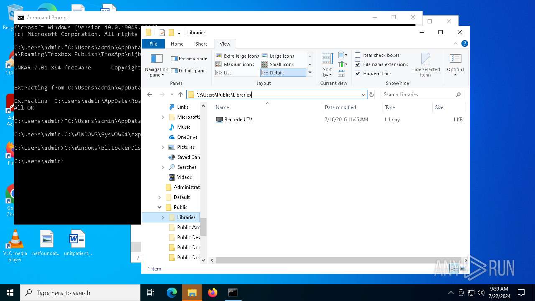Minimize the ribbon chevron
535x301 pixels.
(x=456, y=43)
